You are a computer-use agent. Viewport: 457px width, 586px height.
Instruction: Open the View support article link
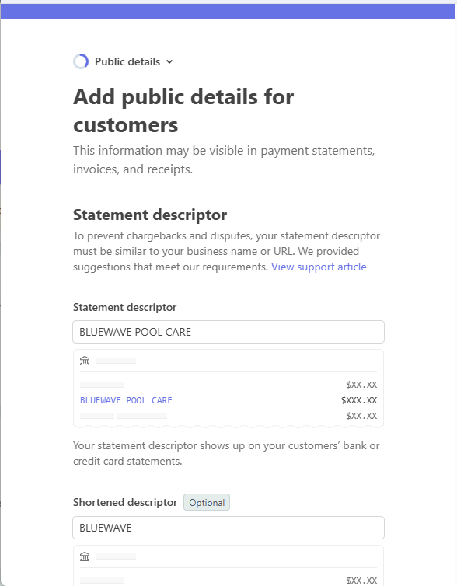[319, 267]
